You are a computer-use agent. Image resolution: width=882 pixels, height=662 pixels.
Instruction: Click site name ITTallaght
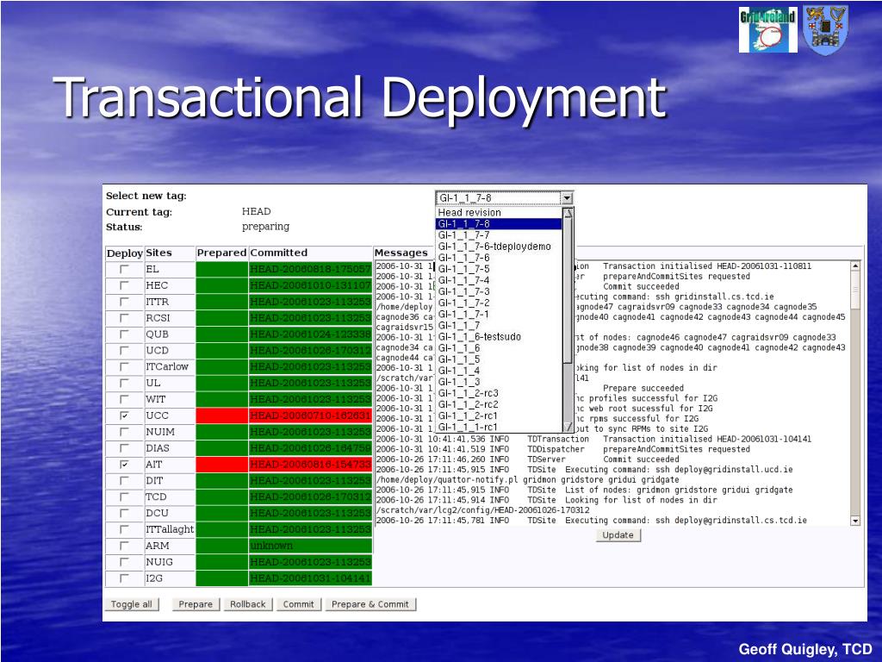pyautogui.click(x=170, y=529)
